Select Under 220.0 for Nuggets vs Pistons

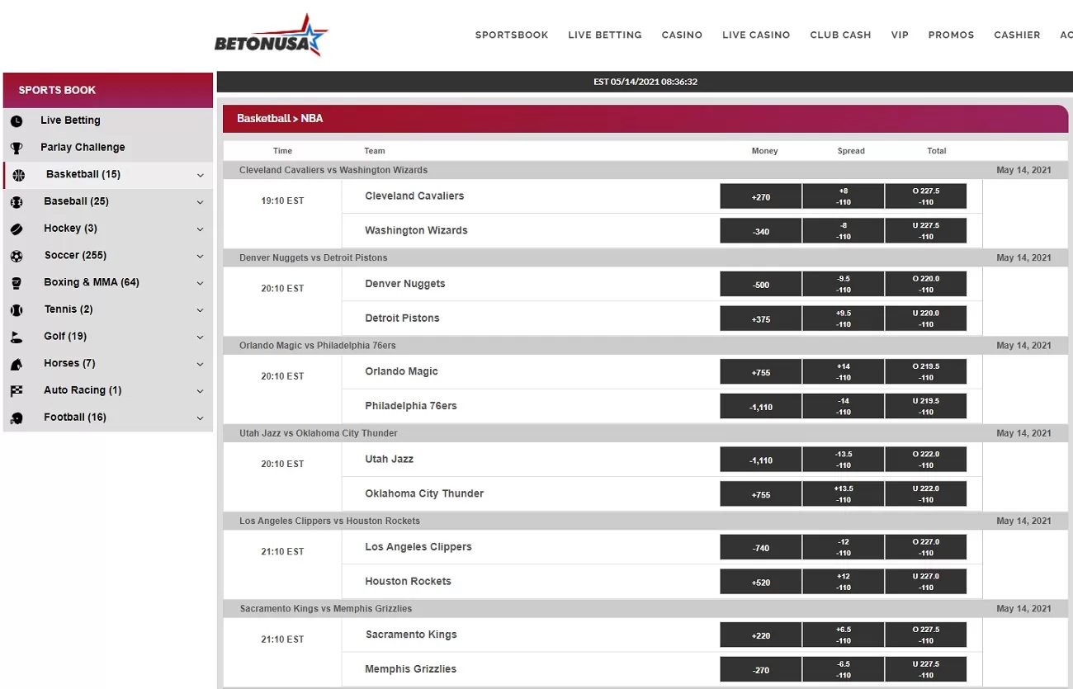click(926, 319)
